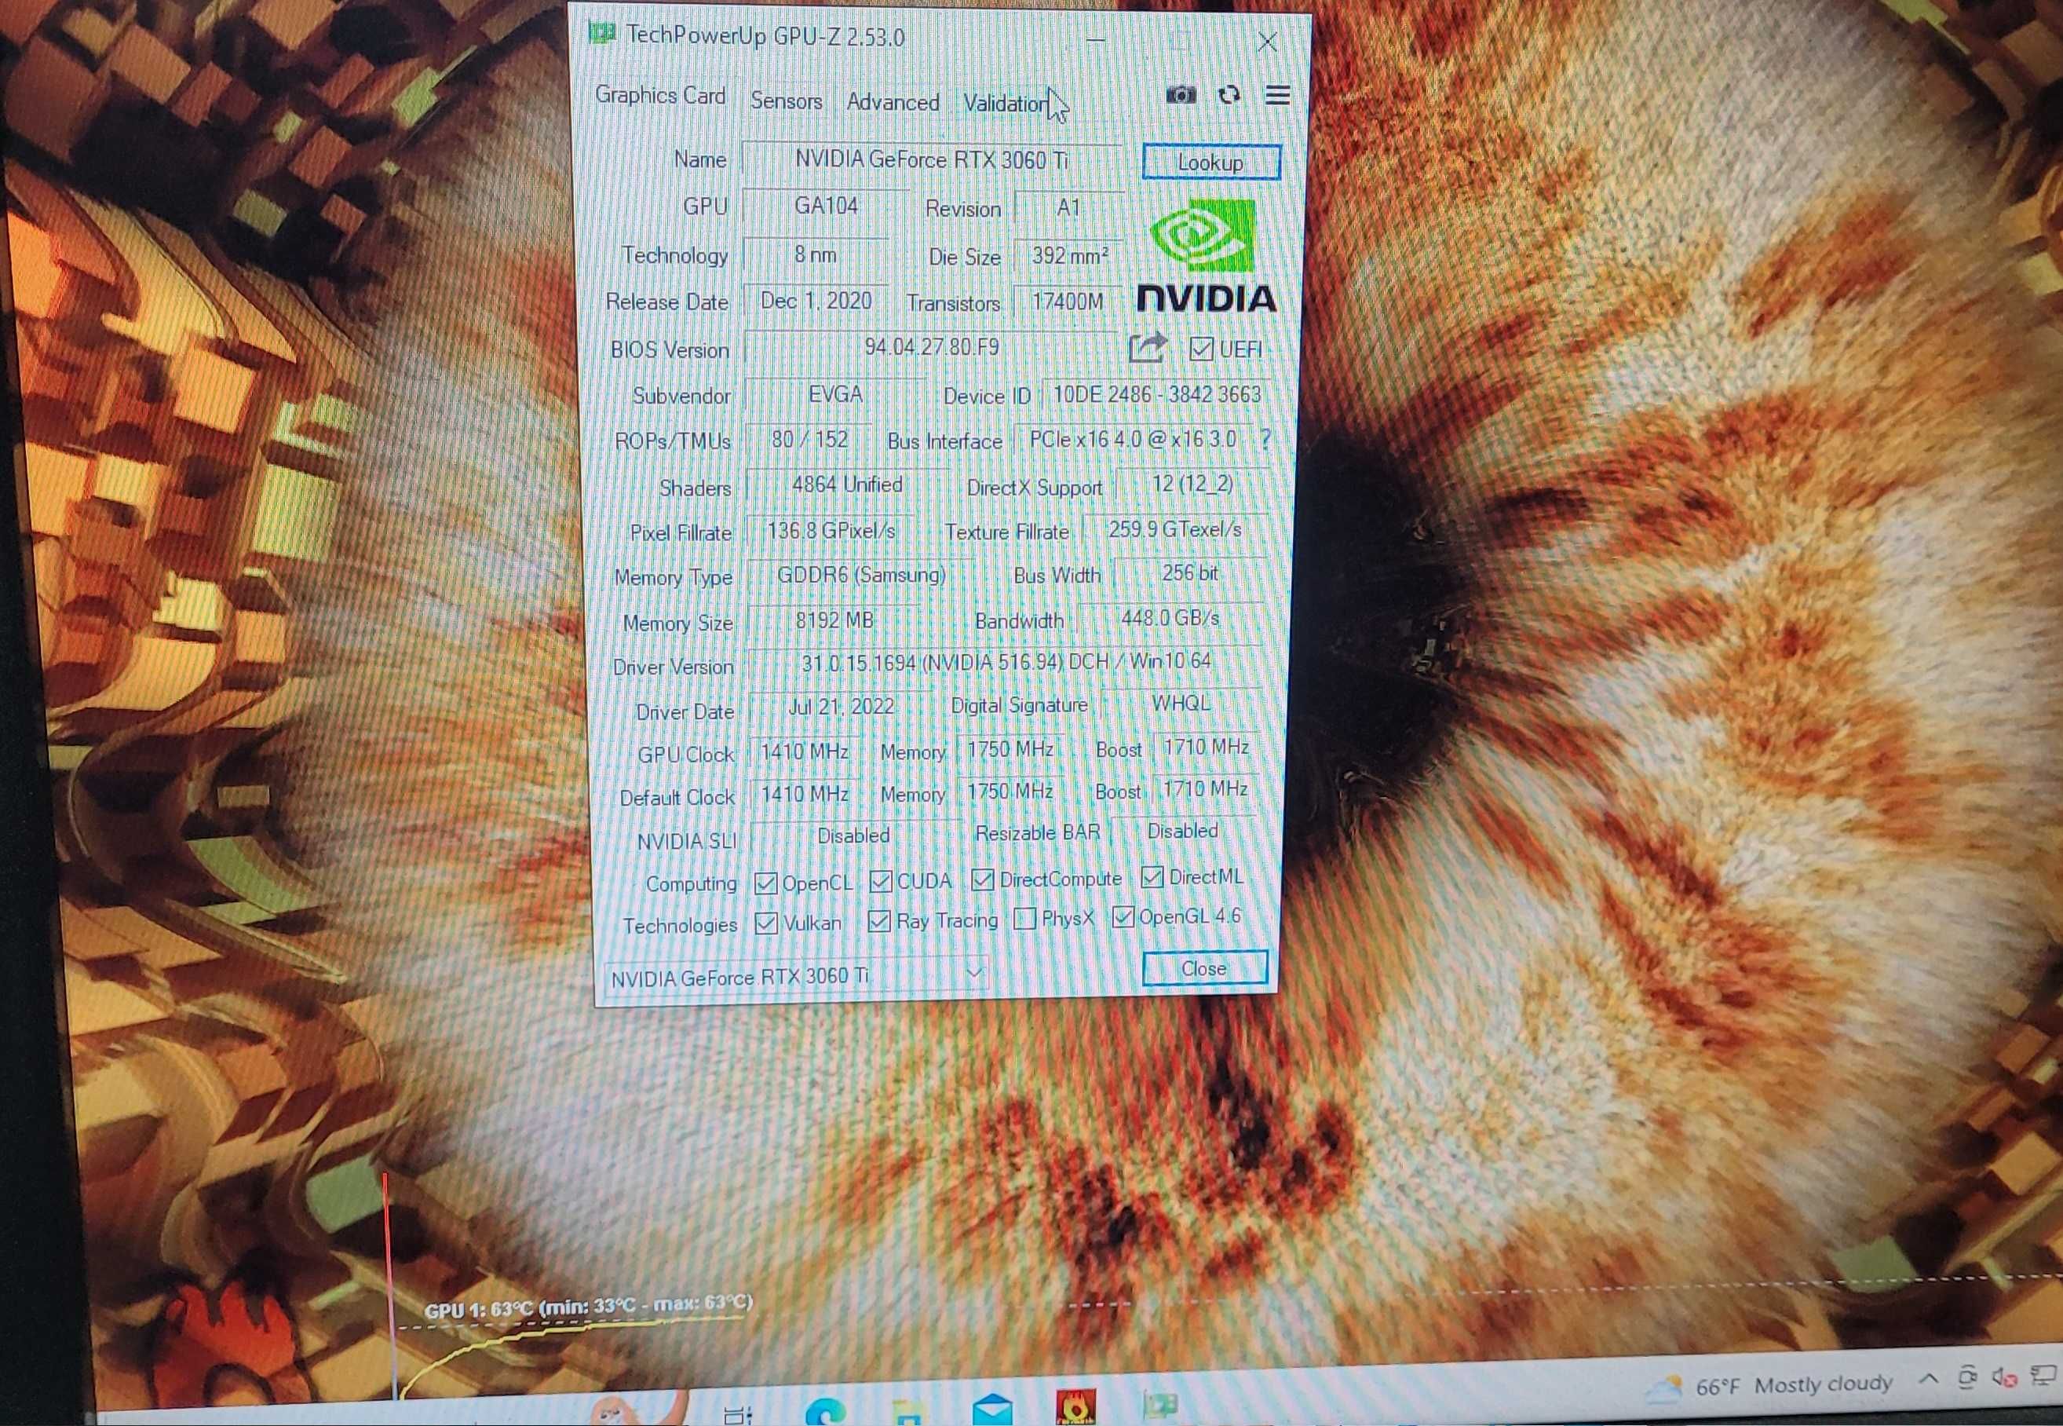Viewport: 2063px width, 1426px height.
Task: Click the volume tray icon
Action: tap(2004, 1378)
